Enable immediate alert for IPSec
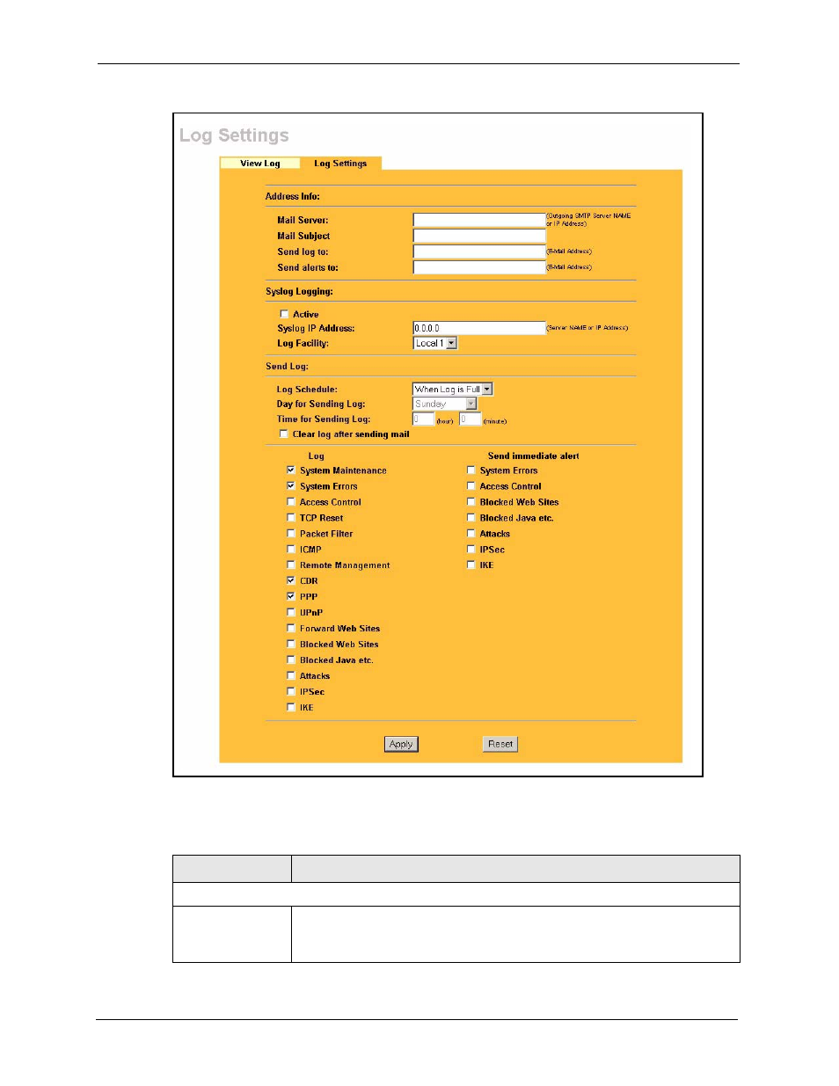 471,550
